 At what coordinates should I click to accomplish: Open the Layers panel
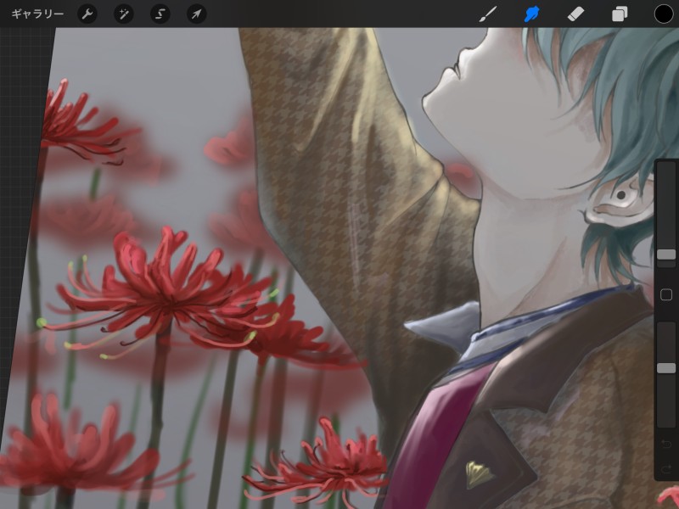click(x=620, y=14)
